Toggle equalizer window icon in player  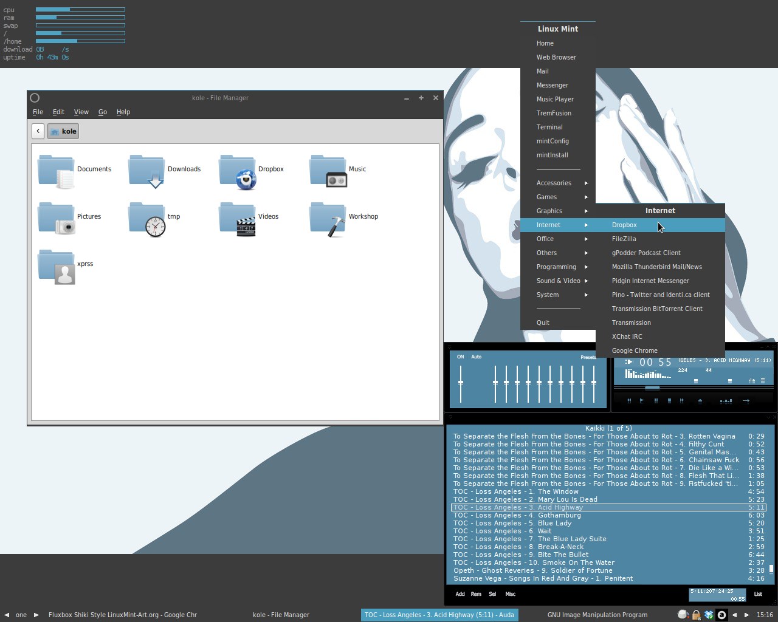tap(752, 380)
